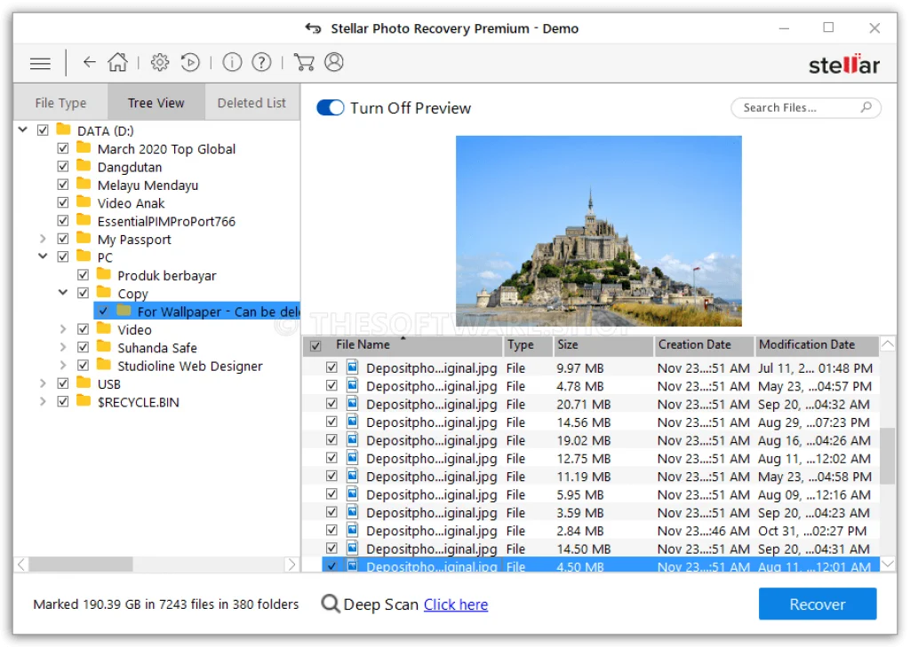Image resolution: width=910 pixels, height=647 pixels.
Task: Click the Produk berbayar folder icon
Action: tap(105, 273)
